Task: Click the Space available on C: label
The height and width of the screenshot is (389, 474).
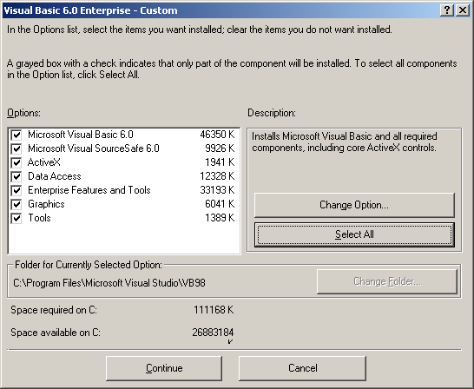Action: [56, 333]
